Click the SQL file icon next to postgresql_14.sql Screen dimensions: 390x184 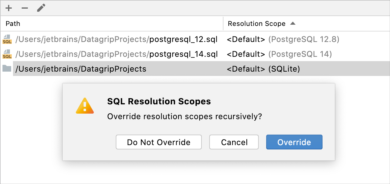pos(6,54)
